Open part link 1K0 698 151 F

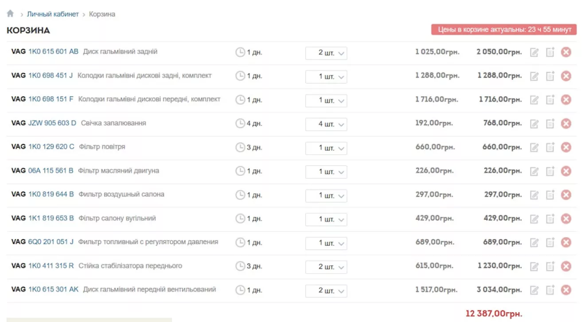51,99
